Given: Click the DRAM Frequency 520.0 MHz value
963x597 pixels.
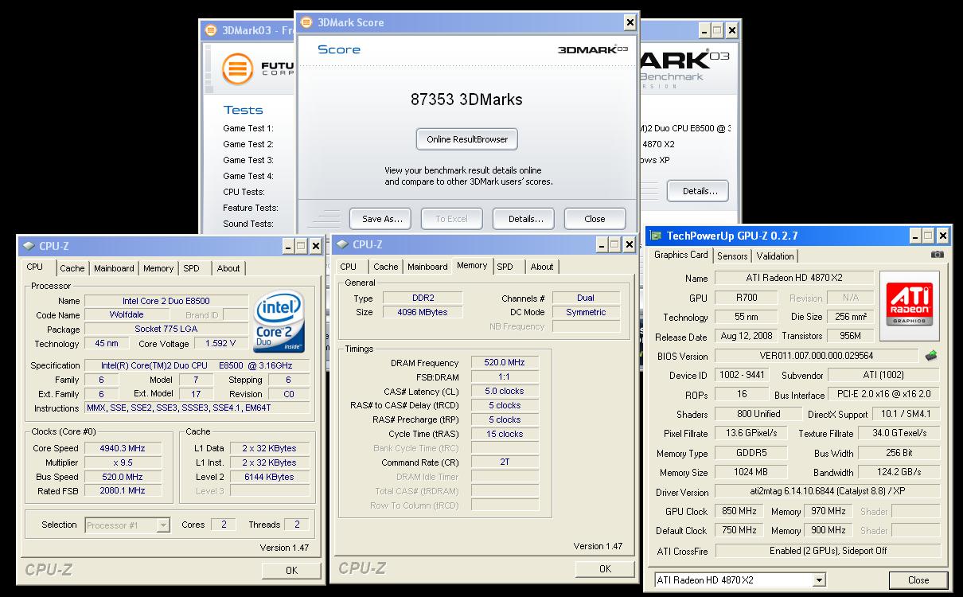Looking at the screenshot, I should tap(505, 362).
